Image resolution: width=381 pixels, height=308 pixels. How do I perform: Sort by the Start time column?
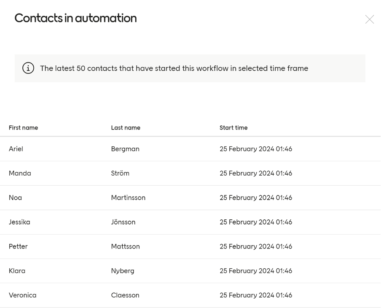coord(233,127)
